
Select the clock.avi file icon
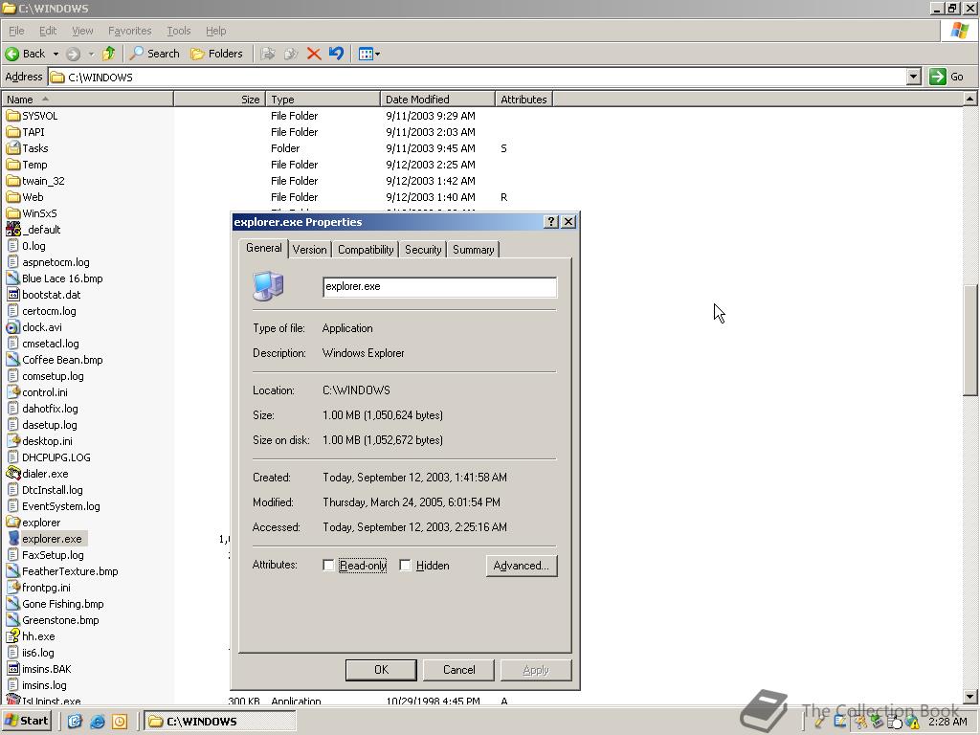tap(13, 327)
